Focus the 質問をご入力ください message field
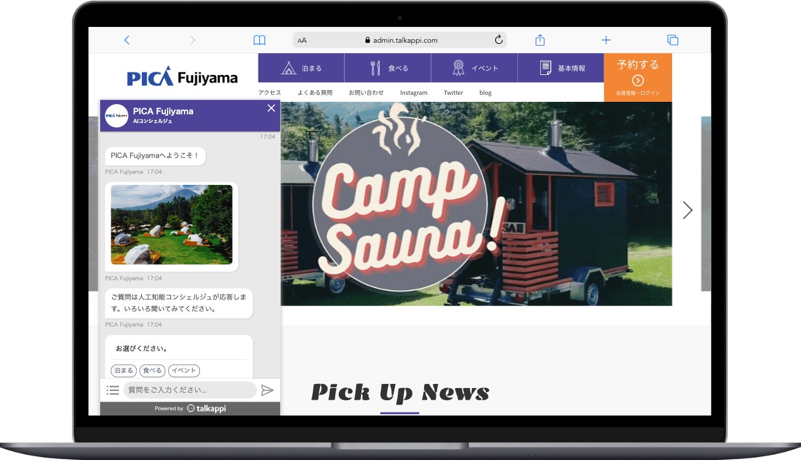The width and height of the screenshot is (801, 460). point(190,390)
